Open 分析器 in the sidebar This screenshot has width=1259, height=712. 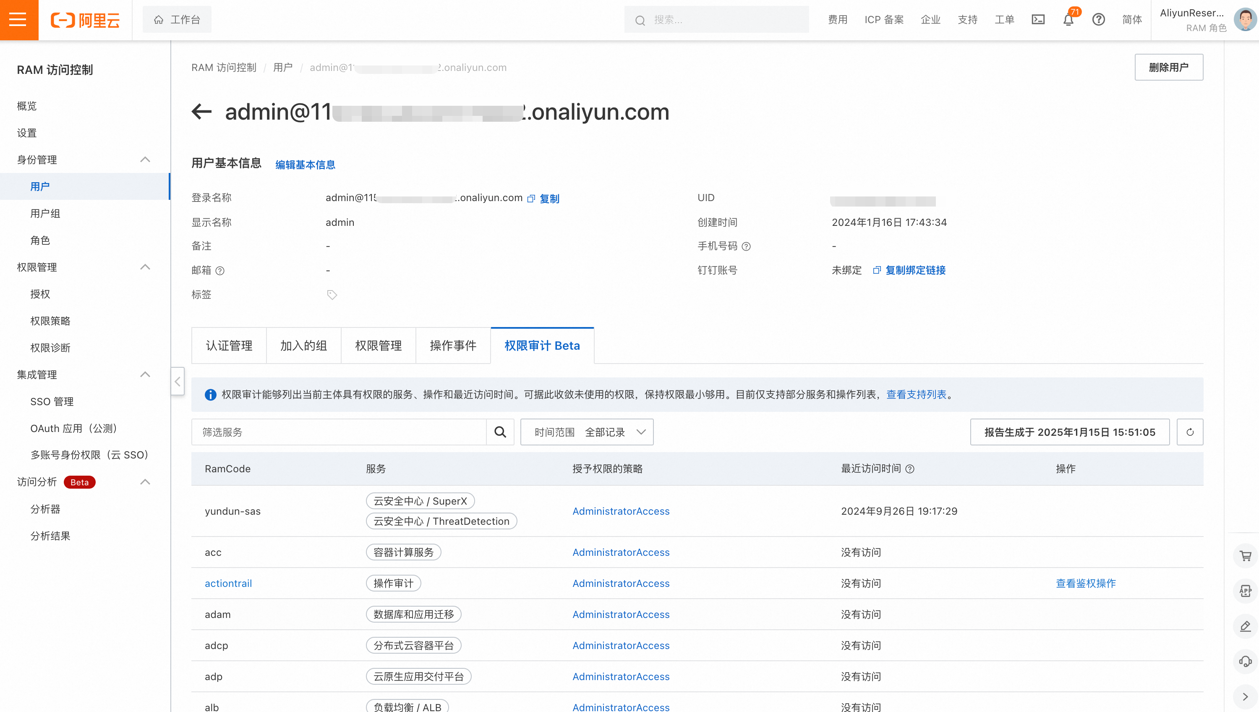pyautogui.click(x=45, y=509)
